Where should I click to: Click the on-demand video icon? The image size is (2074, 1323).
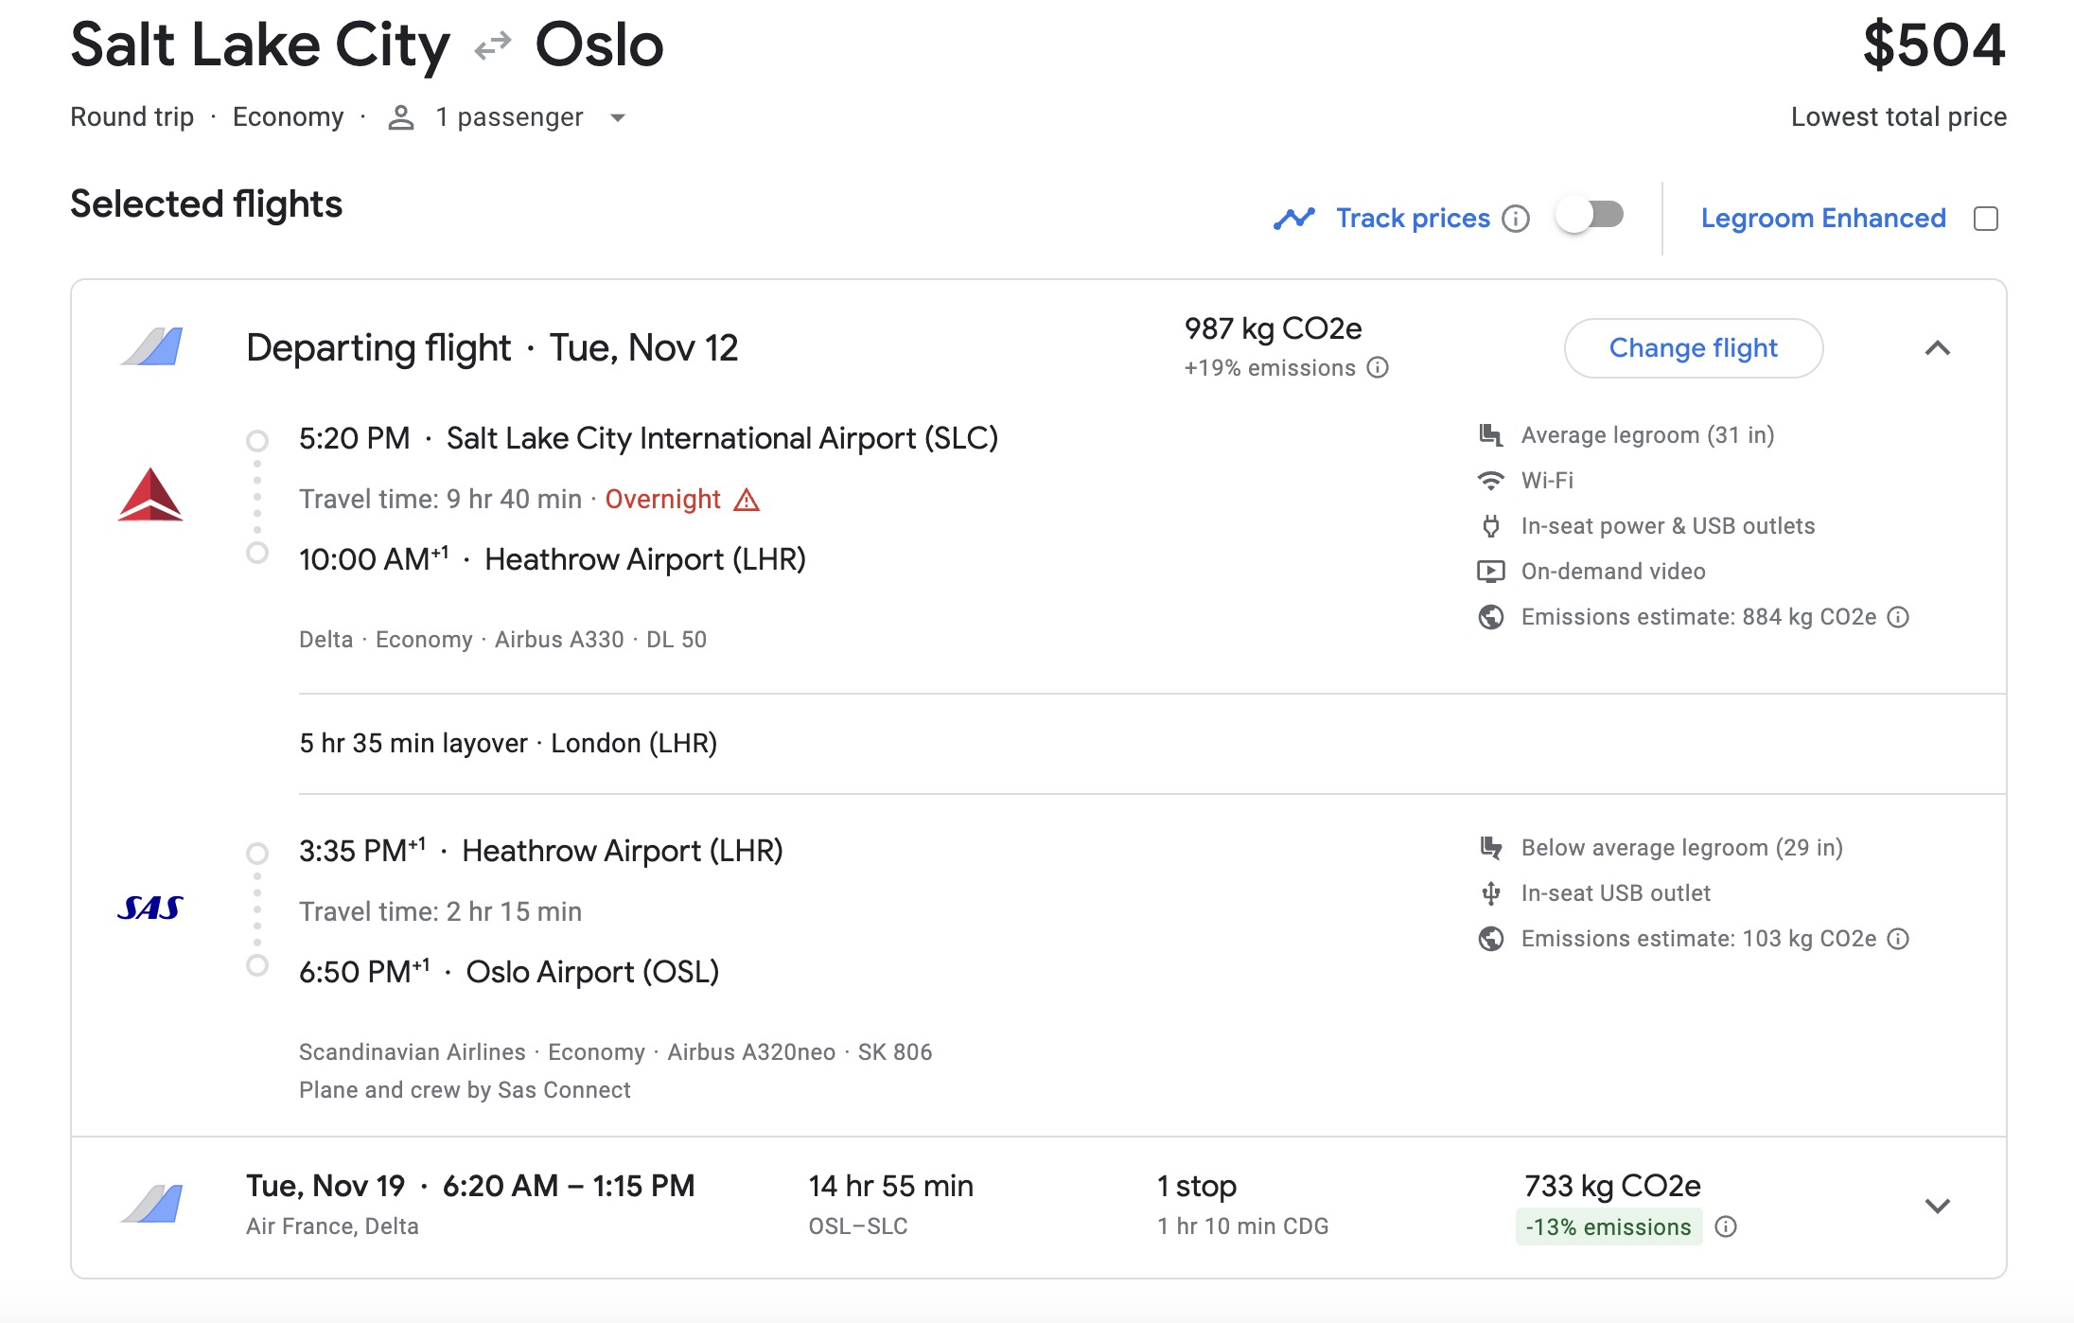tap(1492, 571)
